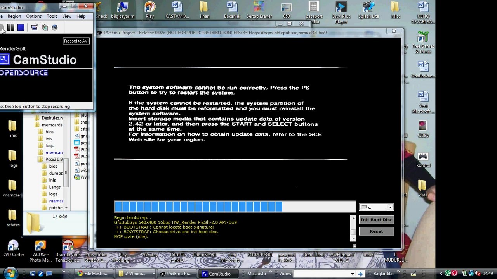Pause recording in CamStudio toolbar
The height and width of the screenshot is (279, 497).
coord(11,27)
